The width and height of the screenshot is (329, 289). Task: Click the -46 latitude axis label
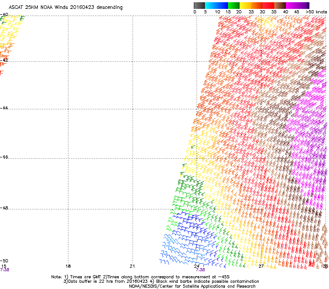tap(4, 157)
